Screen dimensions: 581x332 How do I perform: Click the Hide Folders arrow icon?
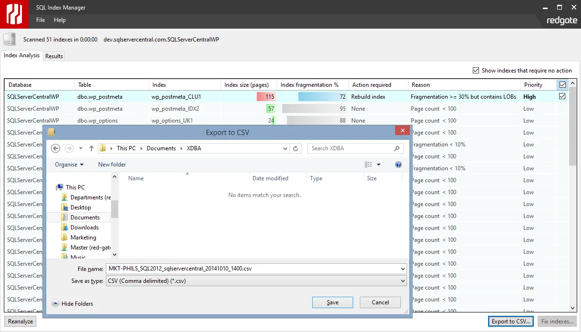point(56,303)
